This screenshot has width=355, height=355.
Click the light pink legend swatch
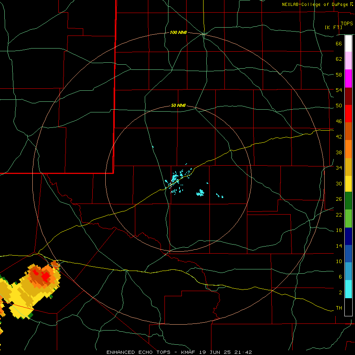(x=348, y=61)
